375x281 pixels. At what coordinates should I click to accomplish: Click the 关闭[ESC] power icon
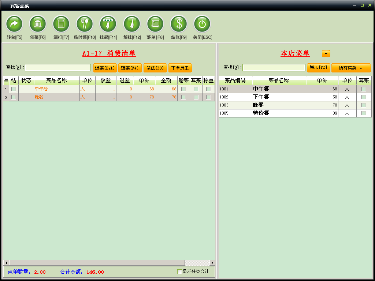pos(202,24)
